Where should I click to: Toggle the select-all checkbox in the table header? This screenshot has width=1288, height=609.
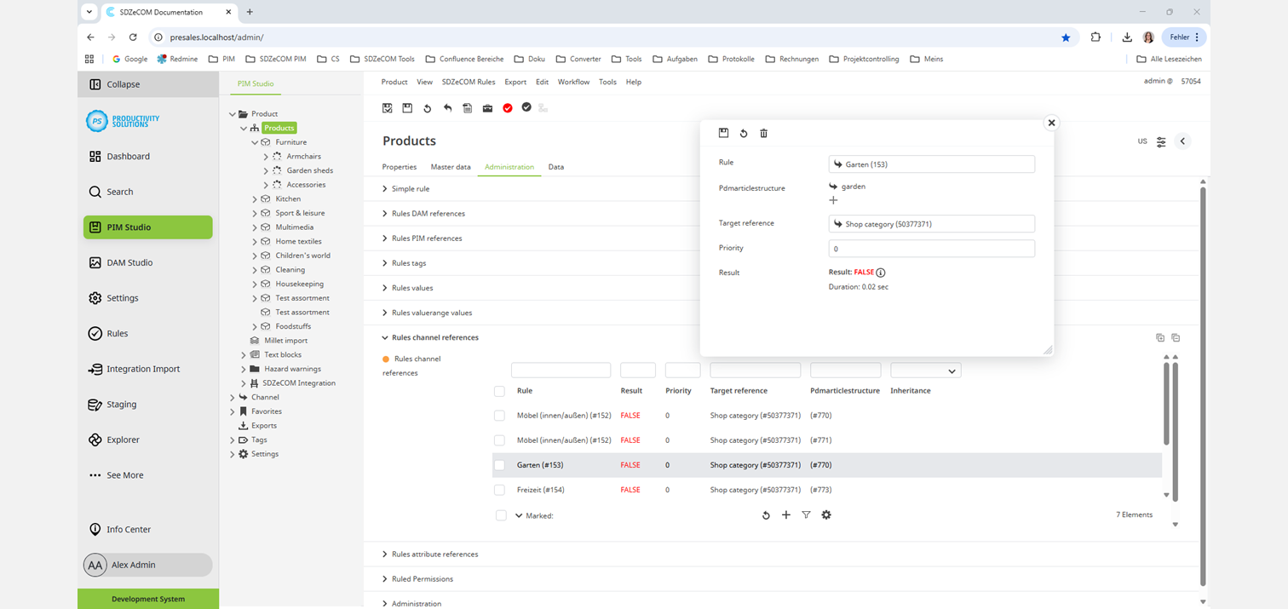pos(499,391)
